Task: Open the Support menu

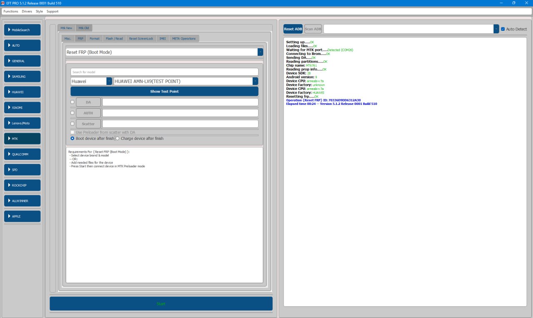Action: tap(52, 11)
